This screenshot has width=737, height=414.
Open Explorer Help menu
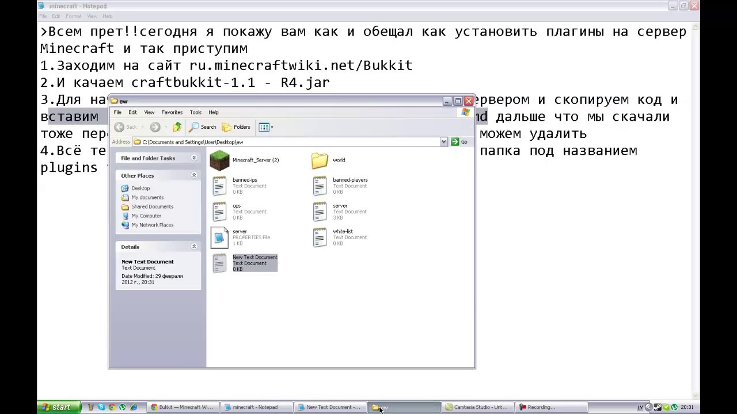tap(214, 112)
